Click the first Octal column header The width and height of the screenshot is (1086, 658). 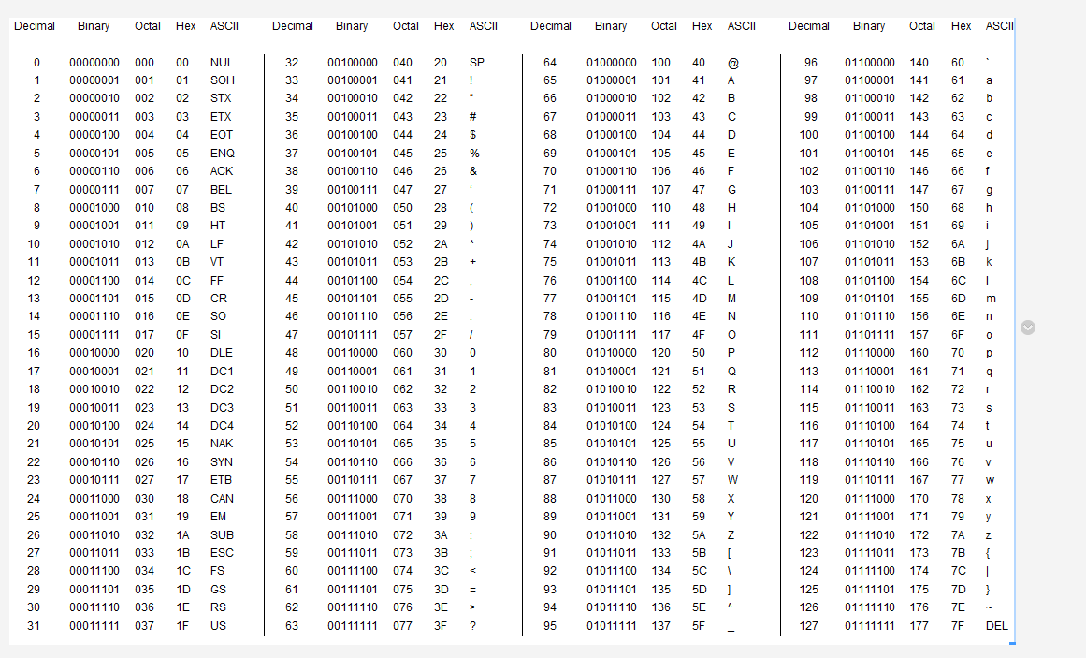[147, 25]
